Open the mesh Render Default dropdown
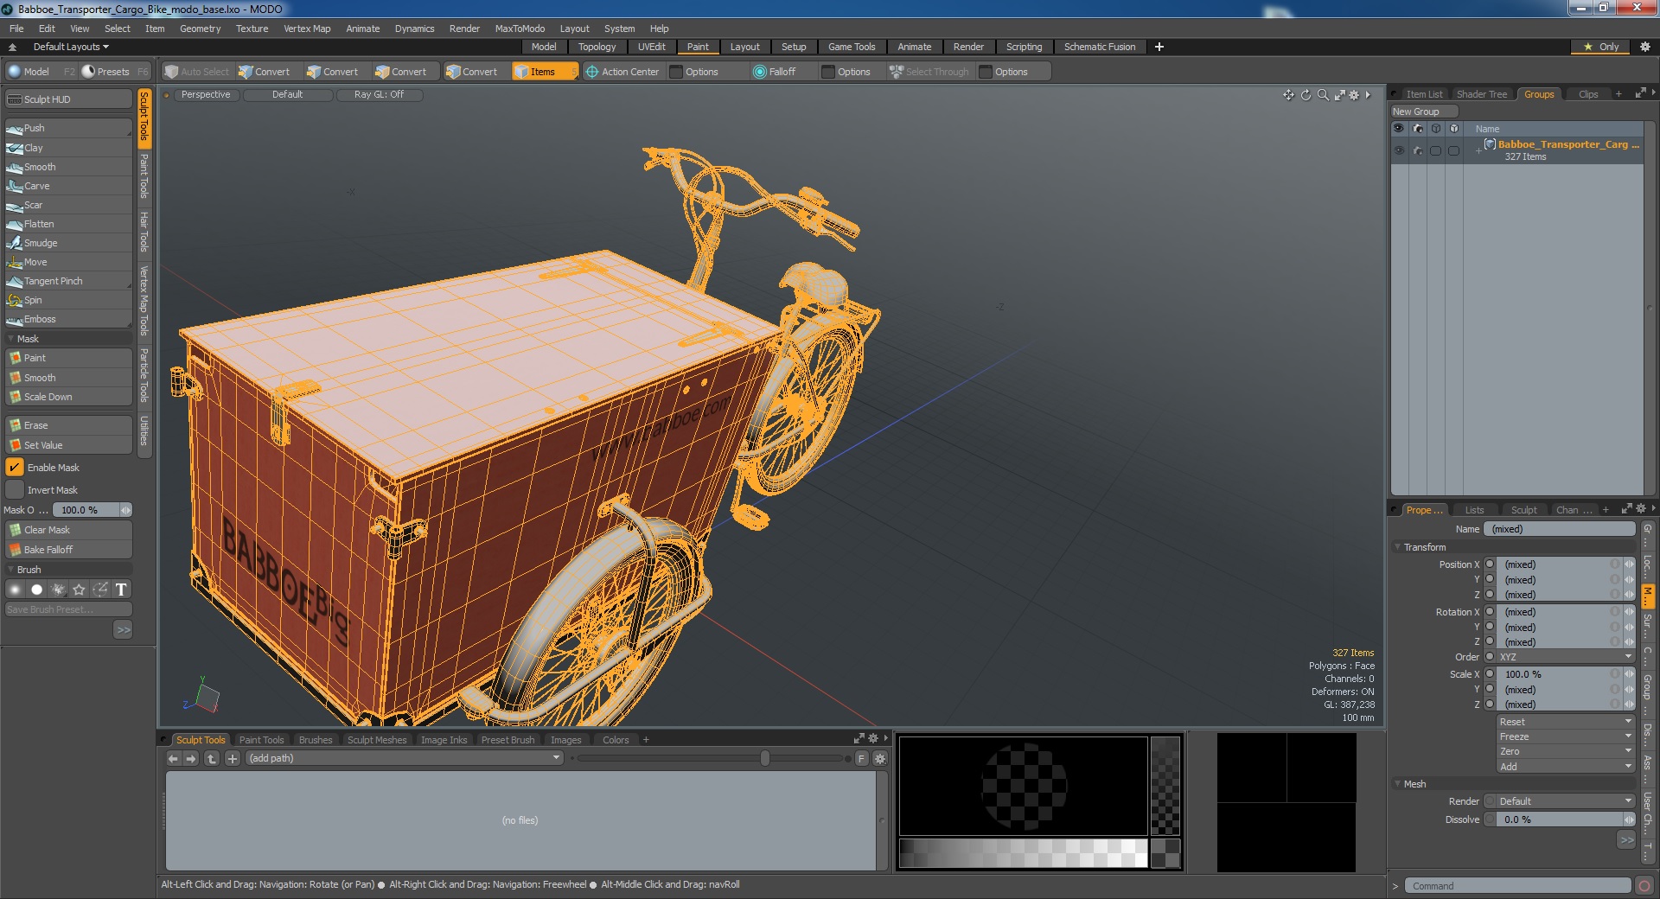Image resolution: width=1660 pixels, height=899 pixels. 1566,801
